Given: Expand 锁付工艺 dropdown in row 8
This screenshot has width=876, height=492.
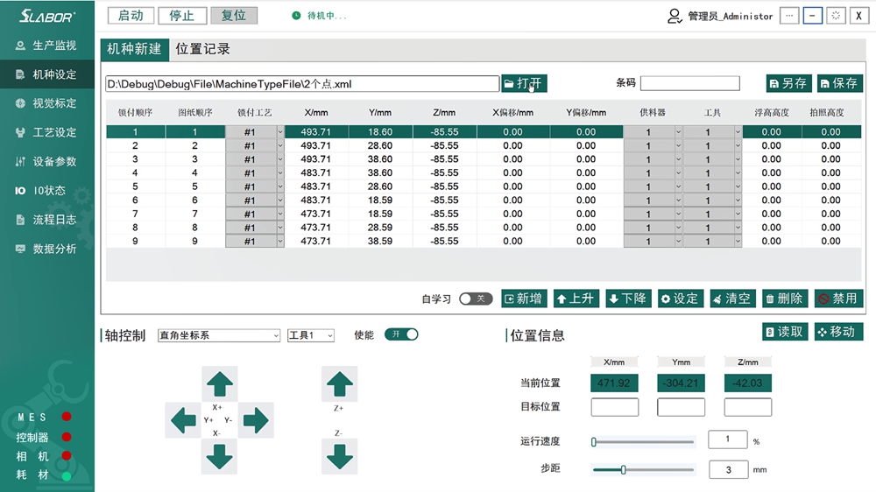Looking at the screenshot, I should [280, 228].
